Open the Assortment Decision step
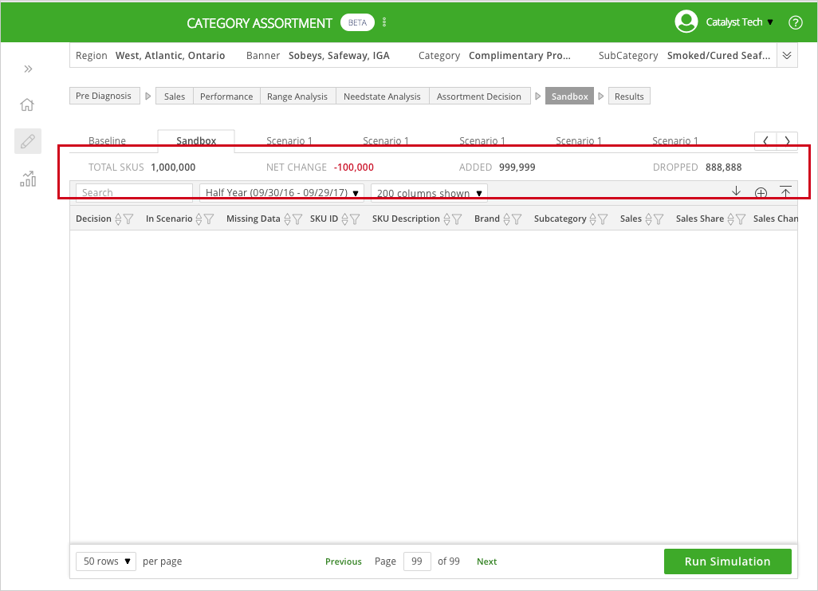 479,96
